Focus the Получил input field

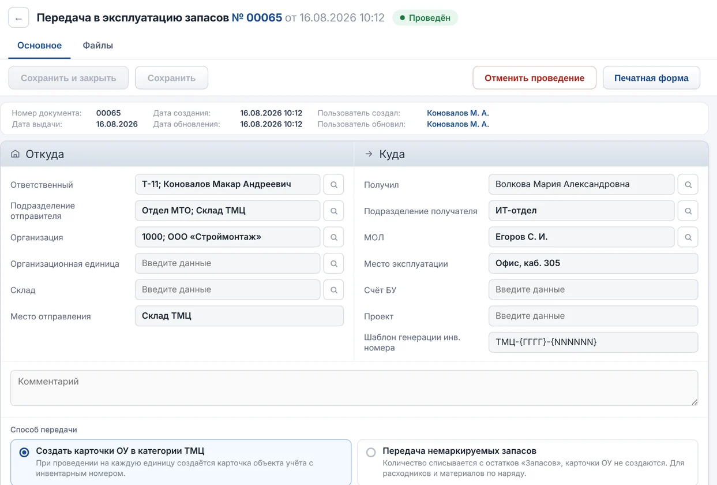tap(581, 185)
